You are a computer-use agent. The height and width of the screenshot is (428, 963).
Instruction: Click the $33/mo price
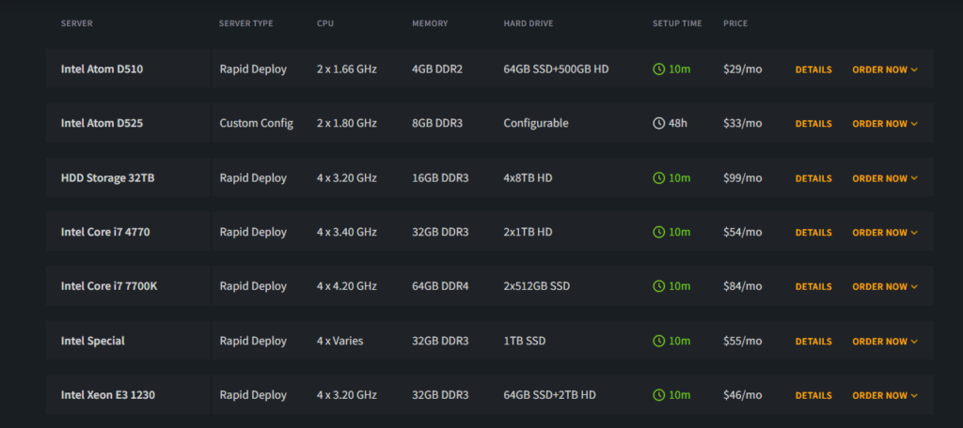(x=743, y=123)
